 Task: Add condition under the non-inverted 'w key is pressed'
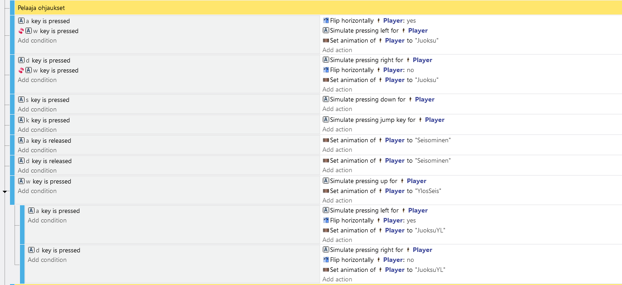[37, 191]
